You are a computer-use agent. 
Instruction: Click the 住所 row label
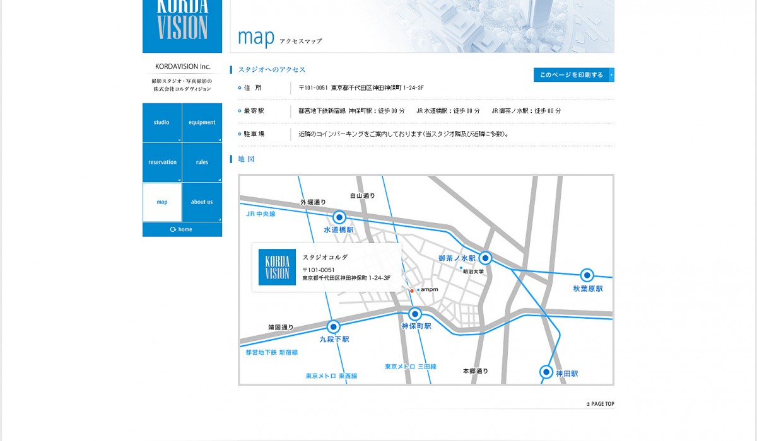coord(252,88)
